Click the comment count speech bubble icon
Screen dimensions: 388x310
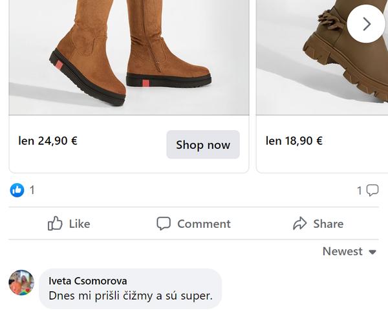click(372, 190)
